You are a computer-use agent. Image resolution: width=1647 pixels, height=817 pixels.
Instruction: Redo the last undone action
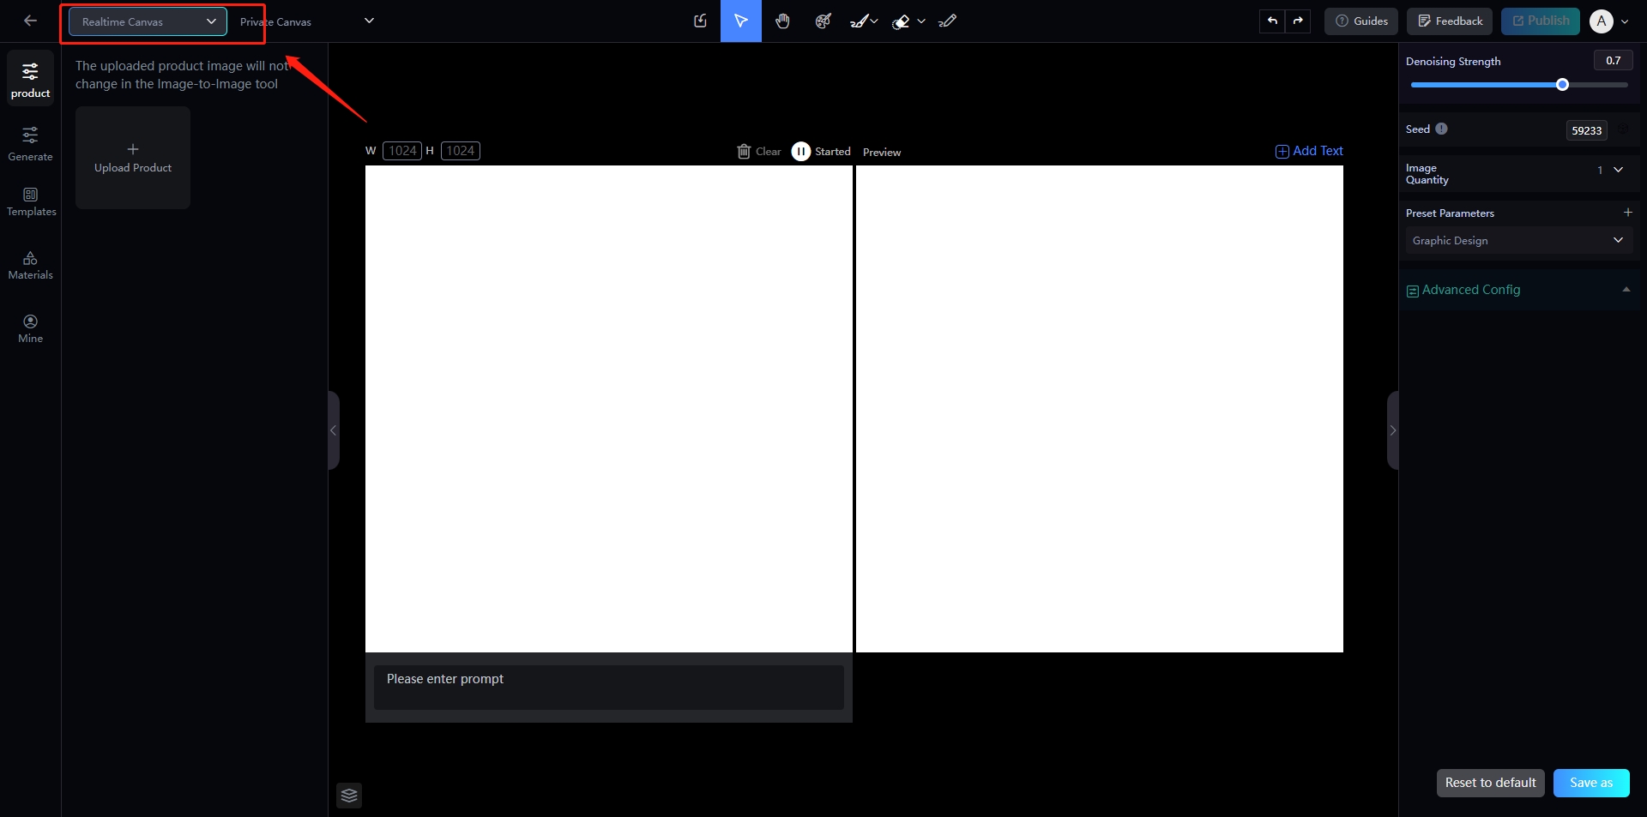(1298, 21)
